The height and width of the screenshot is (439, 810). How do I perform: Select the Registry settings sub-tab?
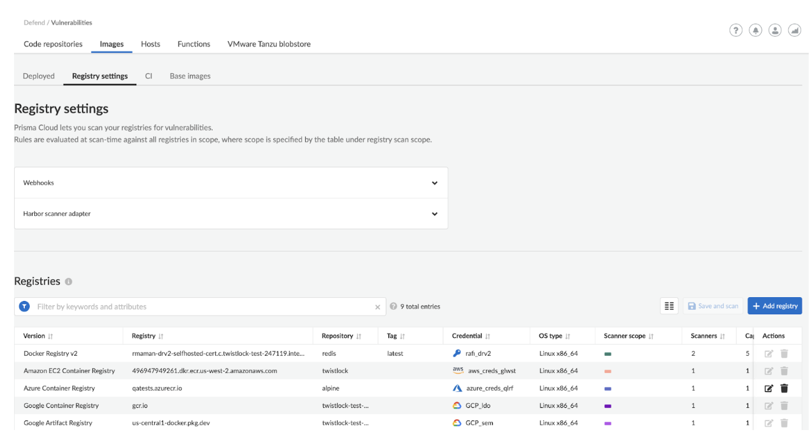coord(100,76)
